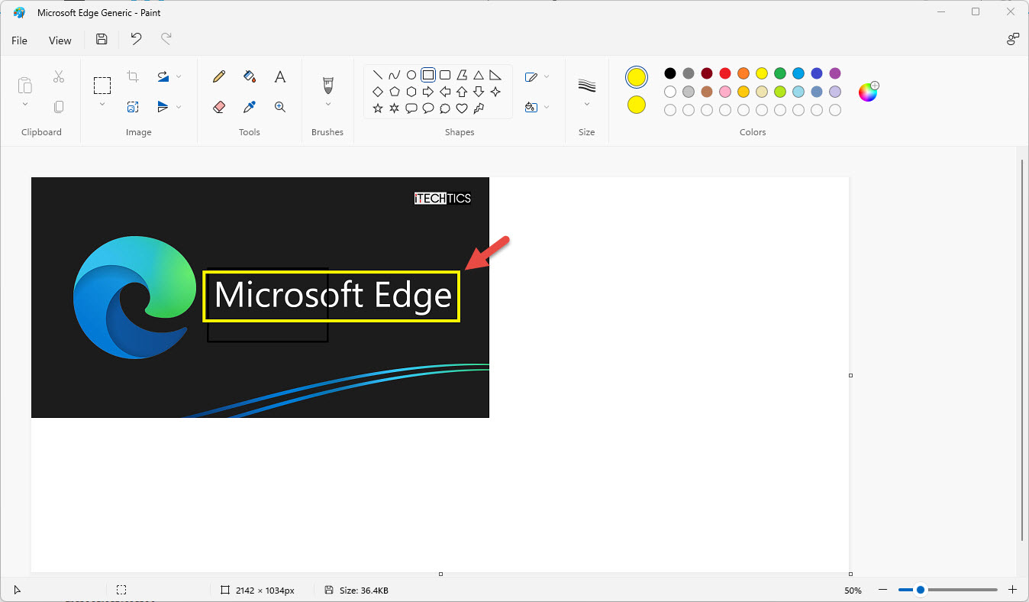Click the Zoom in plus button

(x=1013, y=590)
